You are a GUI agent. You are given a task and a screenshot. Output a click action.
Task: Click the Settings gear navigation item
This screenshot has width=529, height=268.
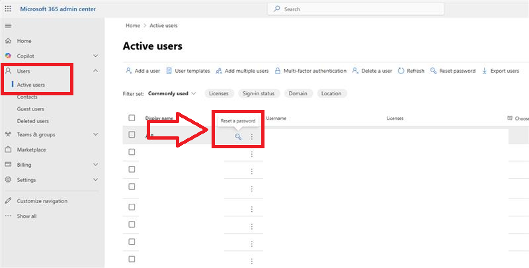tap(26, 180)
